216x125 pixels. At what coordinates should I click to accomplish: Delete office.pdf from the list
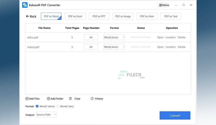[182, 37]
